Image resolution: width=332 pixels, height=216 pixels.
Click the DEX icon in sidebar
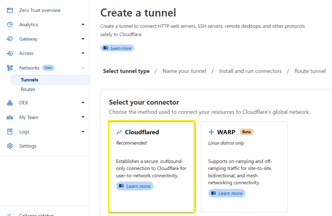pos(10,103)
